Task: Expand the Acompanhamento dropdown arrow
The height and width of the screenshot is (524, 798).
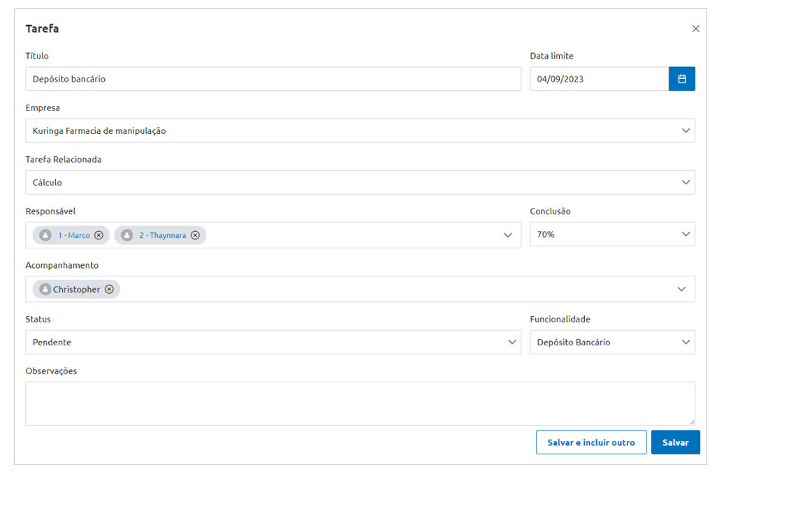Action: pos(681,290)
